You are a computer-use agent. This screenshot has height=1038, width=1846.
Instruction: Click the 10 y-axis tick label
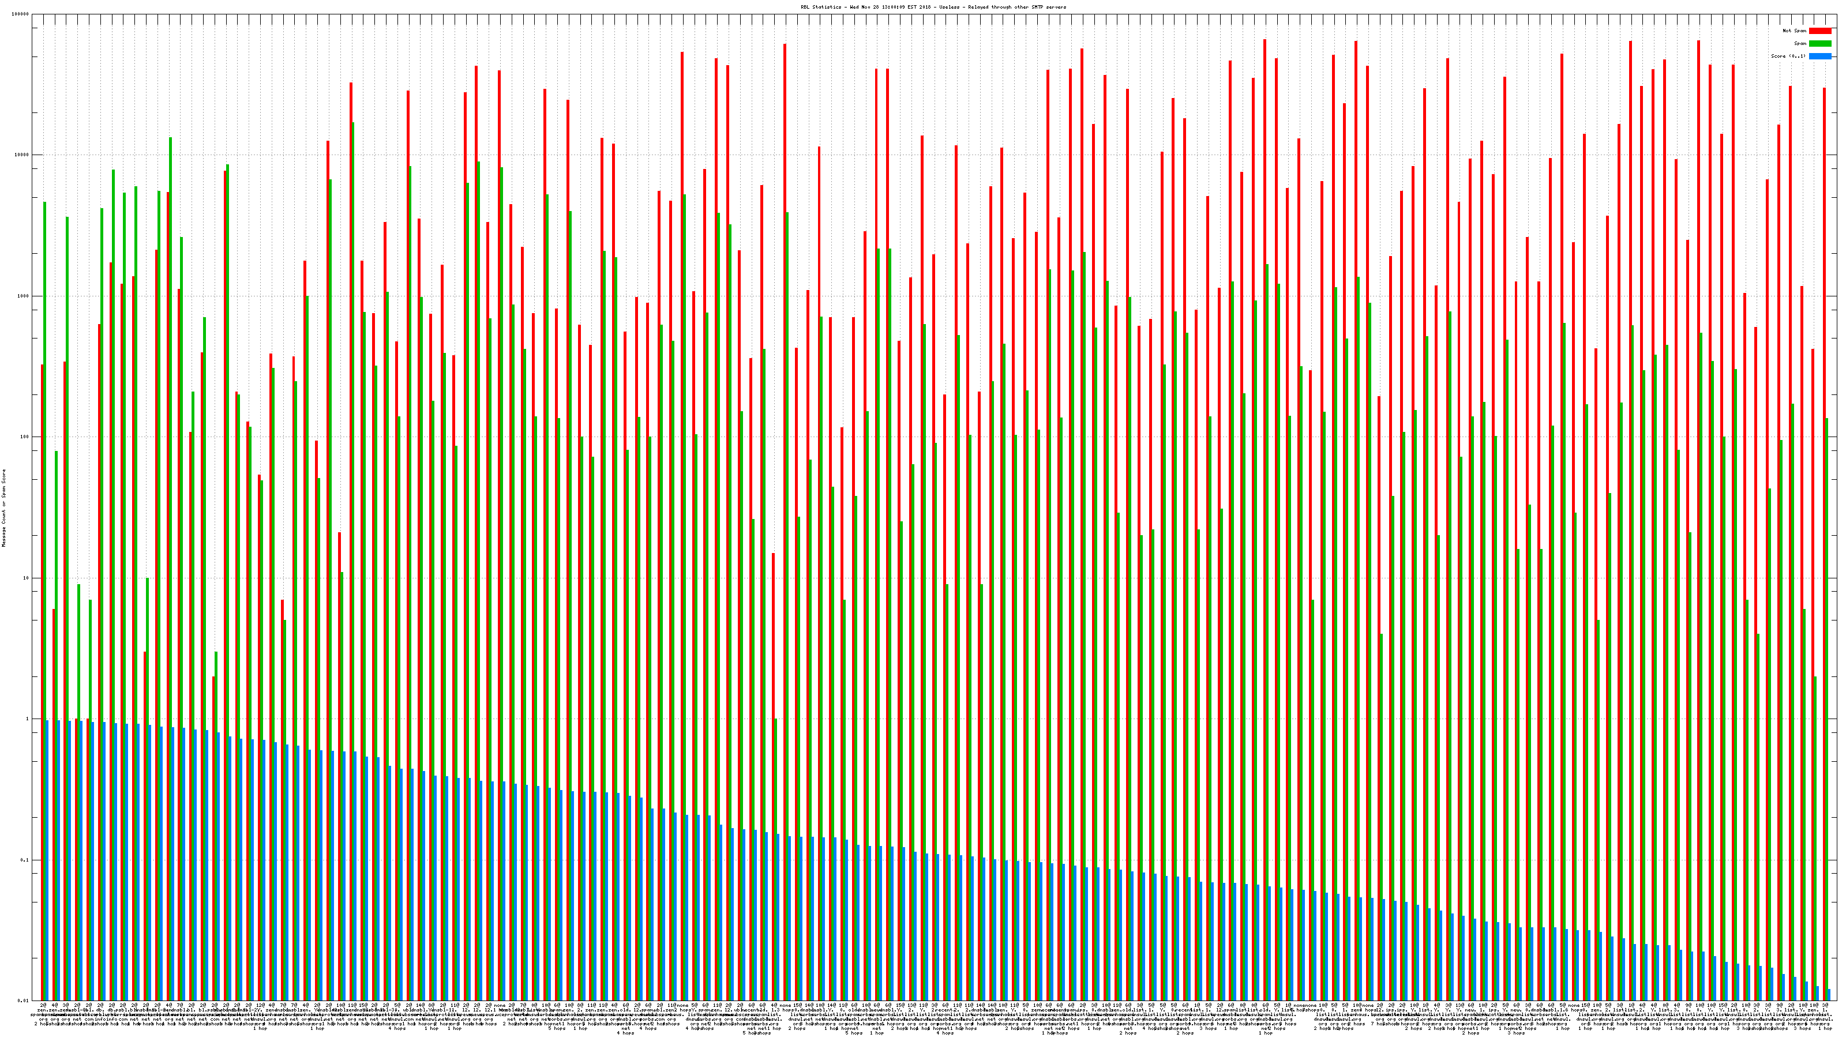click(x=27, y=578)
